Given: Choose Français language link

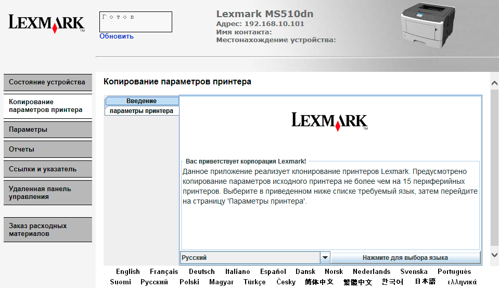Looking at the screenshot, I should (164, 272).
